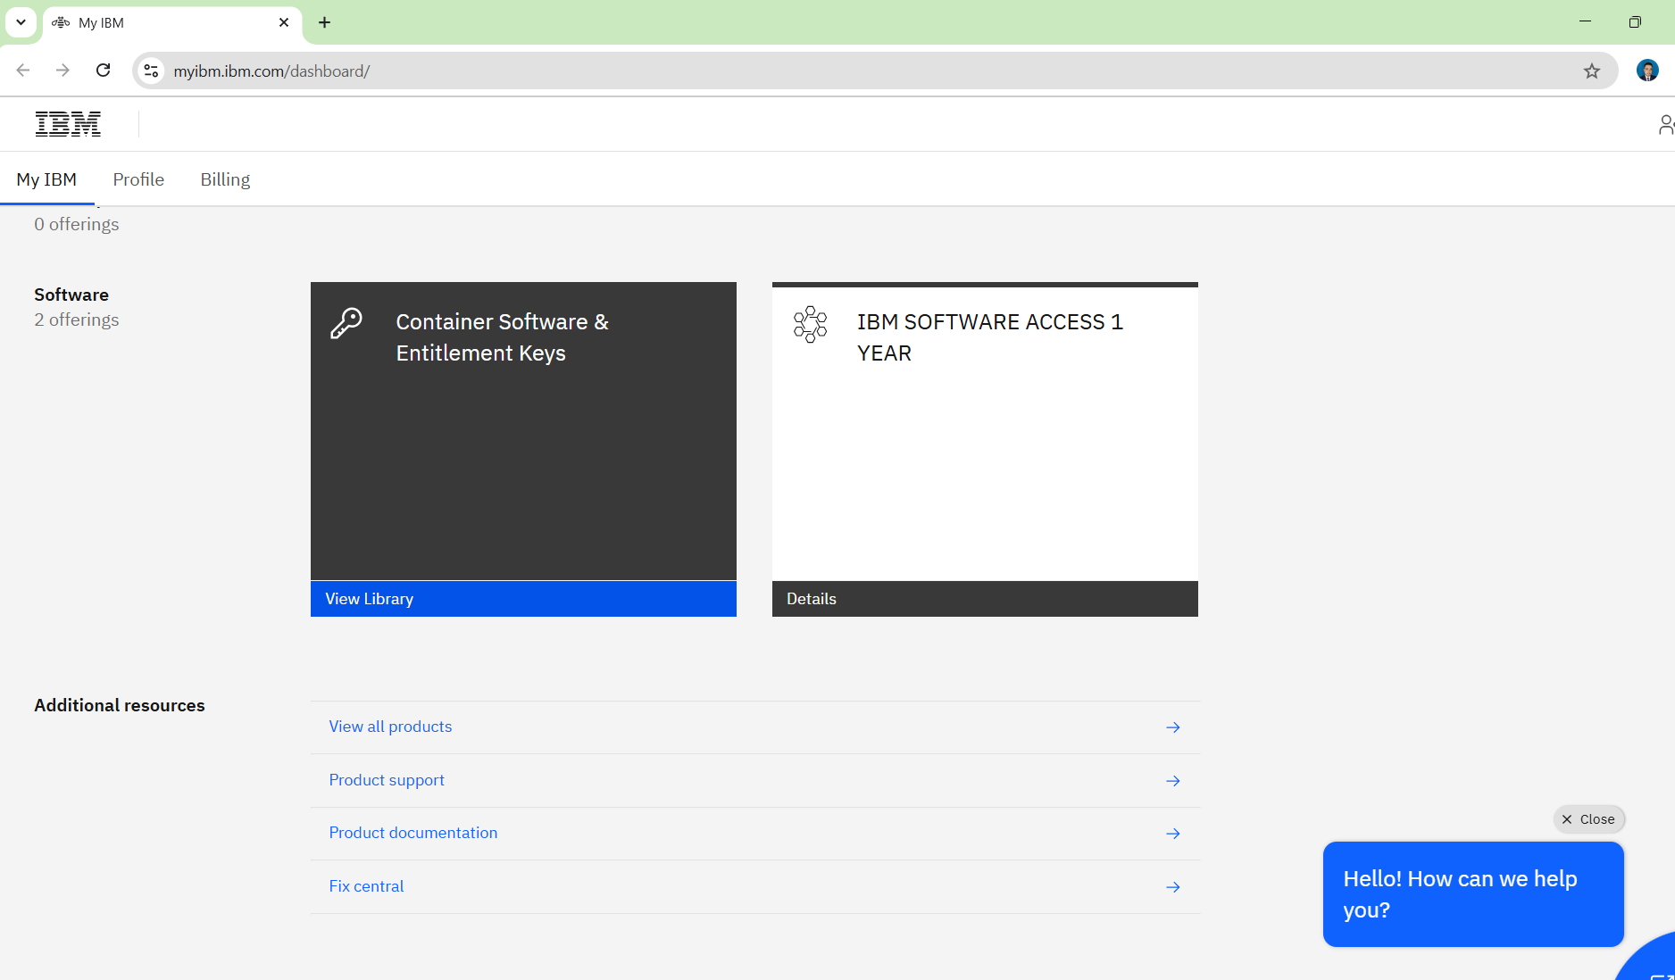The width and height of the screenshot is (1675, 980).
Task: Switch to the Profile tab
Action: pyautogui.click(x=138, y=179)
